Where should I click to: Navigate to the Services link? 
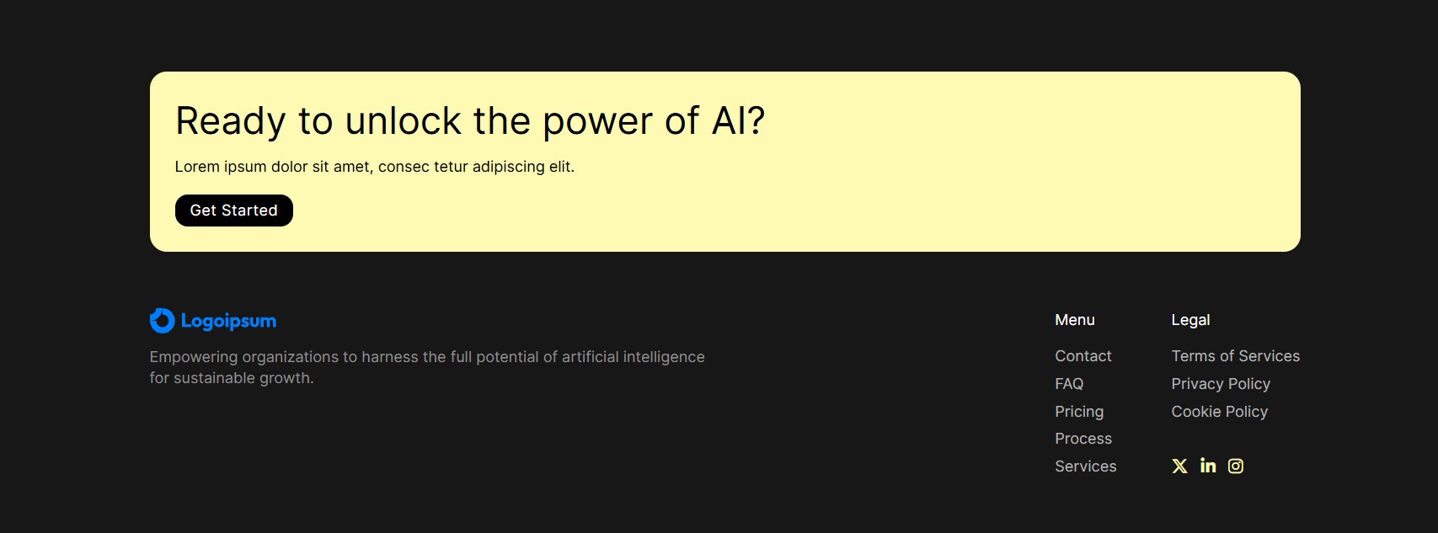tap(1086, 466)
